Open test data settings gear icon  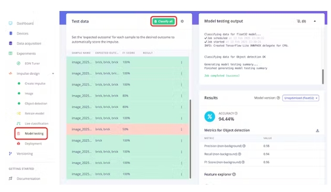(x=182, y=21)
